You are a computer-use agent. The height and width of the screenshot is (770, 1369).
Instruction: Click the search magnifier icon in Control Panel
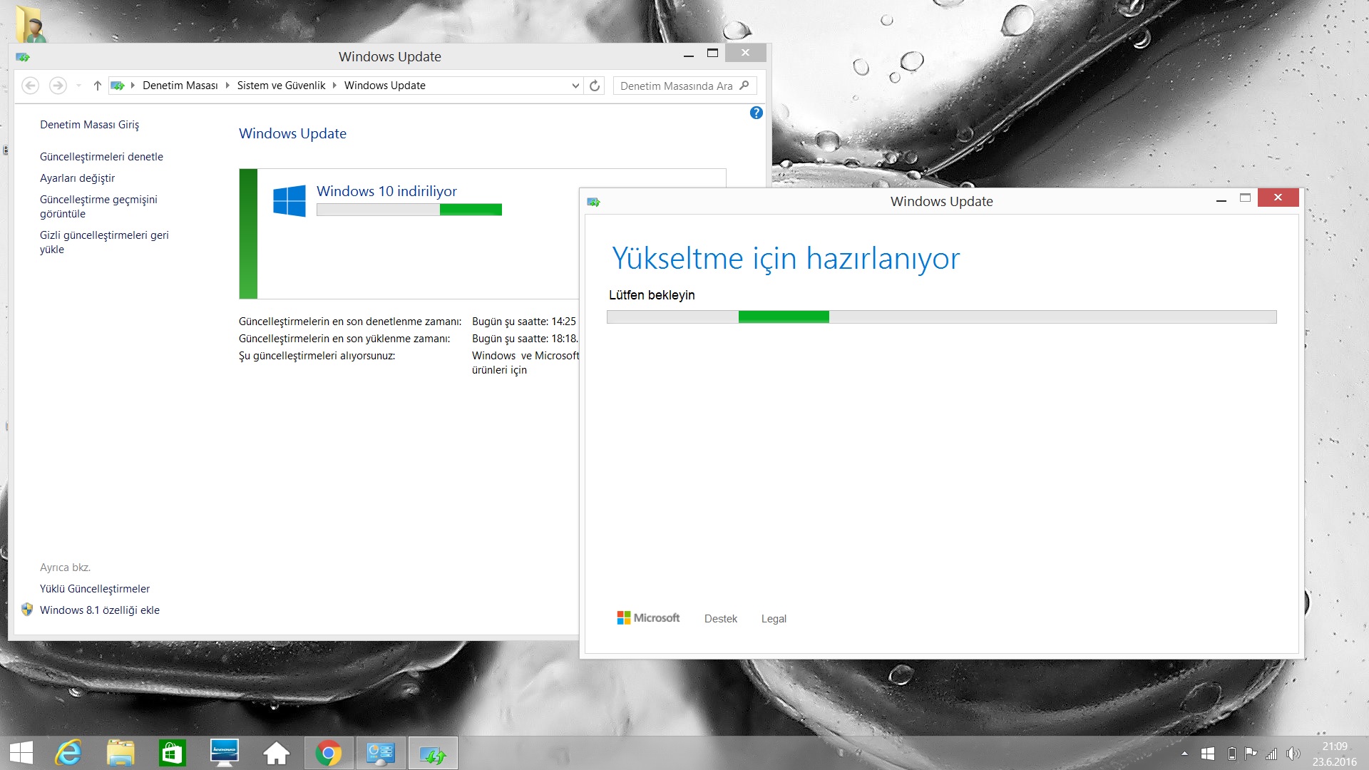(x=744, y=86)
